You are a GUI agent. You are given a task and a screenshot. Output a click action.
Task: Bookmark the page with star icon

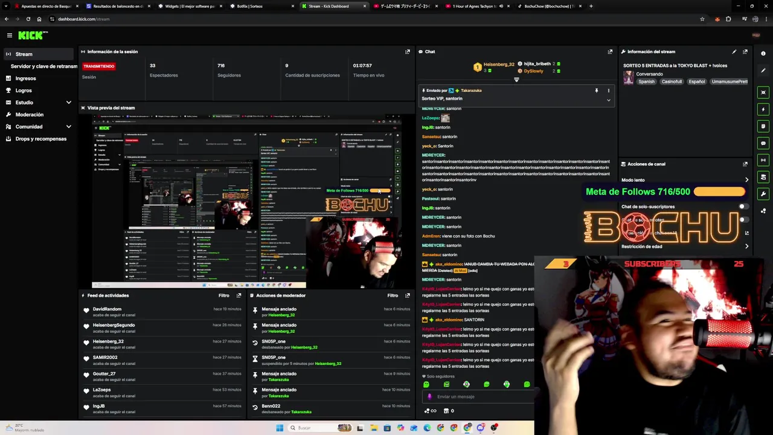click(702, 19)
